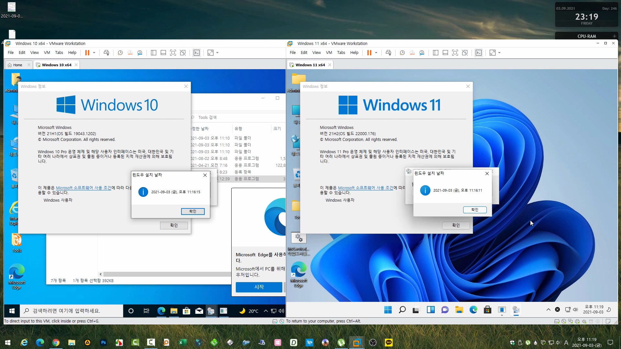The height and width of the screenshot is (349, 621).
Task: Show hidden tray icons in Windows 10 guest
Action: click(266, 311)
